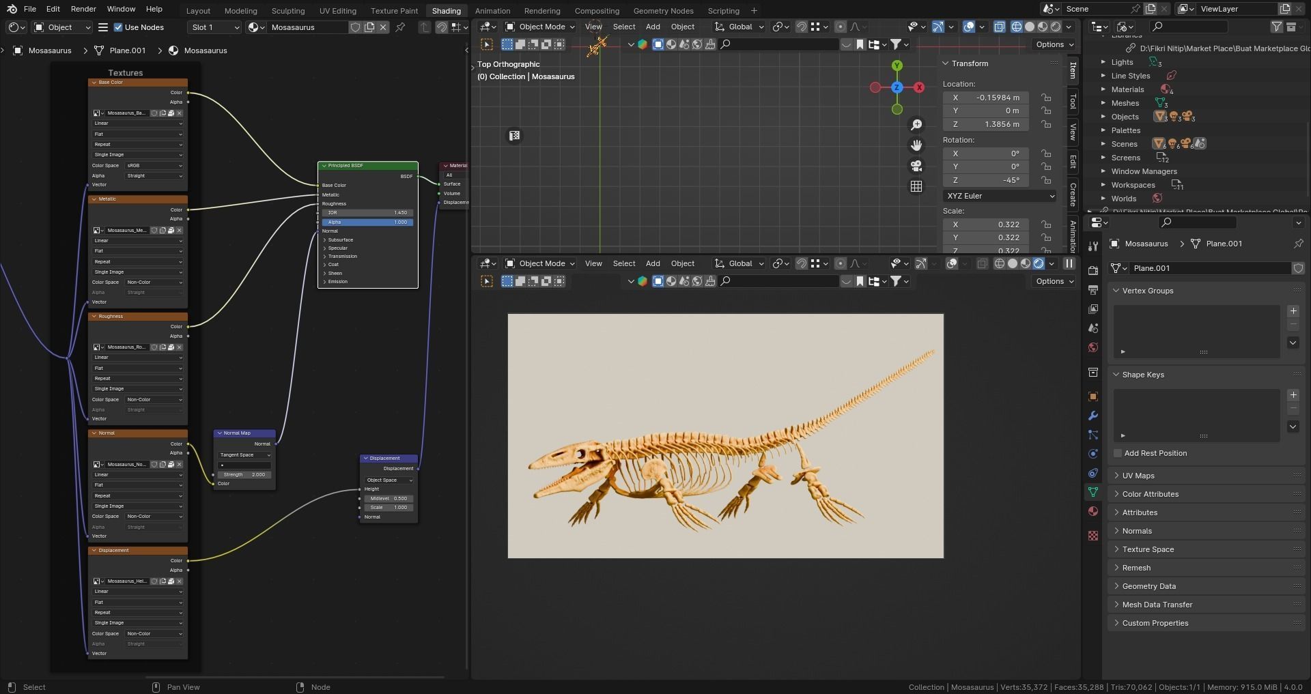This screenshot has width=1311, height=694.
Task: Open the Object Mode dropdown in top viewport
Action: coord(540,27)
